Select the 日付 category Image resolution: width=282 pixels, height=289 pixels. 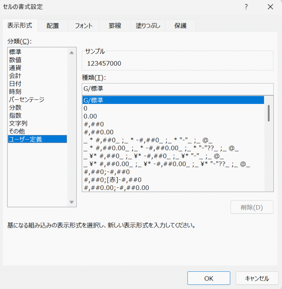tap(37, 84)
